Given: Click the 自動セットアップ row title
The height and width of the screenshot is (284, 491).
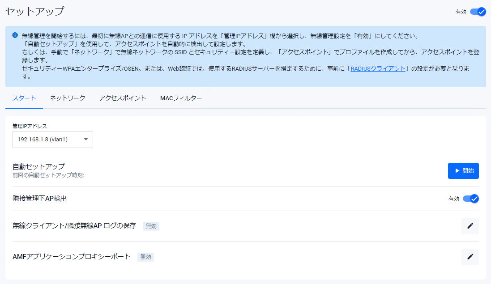Looking at the screenshot, I should (38, 166).
